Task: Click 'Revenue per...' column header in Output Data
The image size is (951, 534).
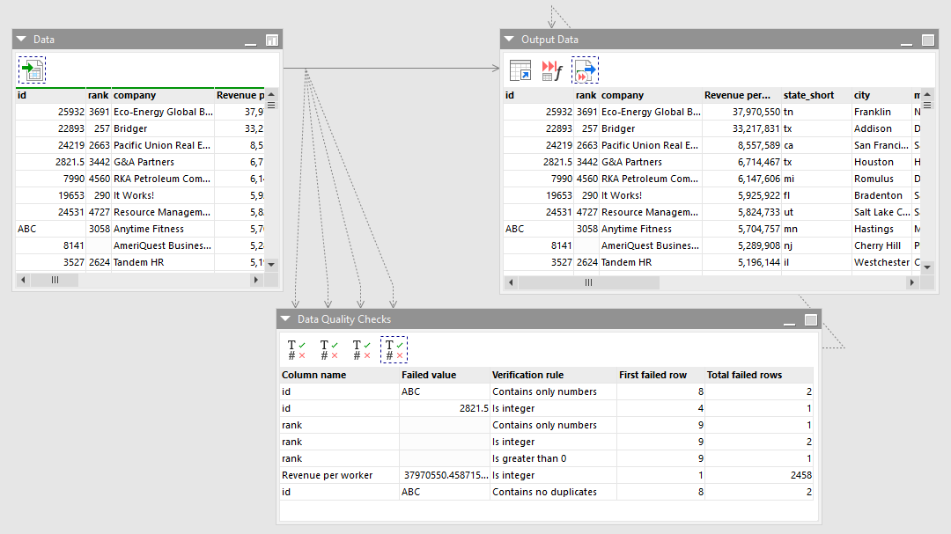Action: click(x=741, y=95)
